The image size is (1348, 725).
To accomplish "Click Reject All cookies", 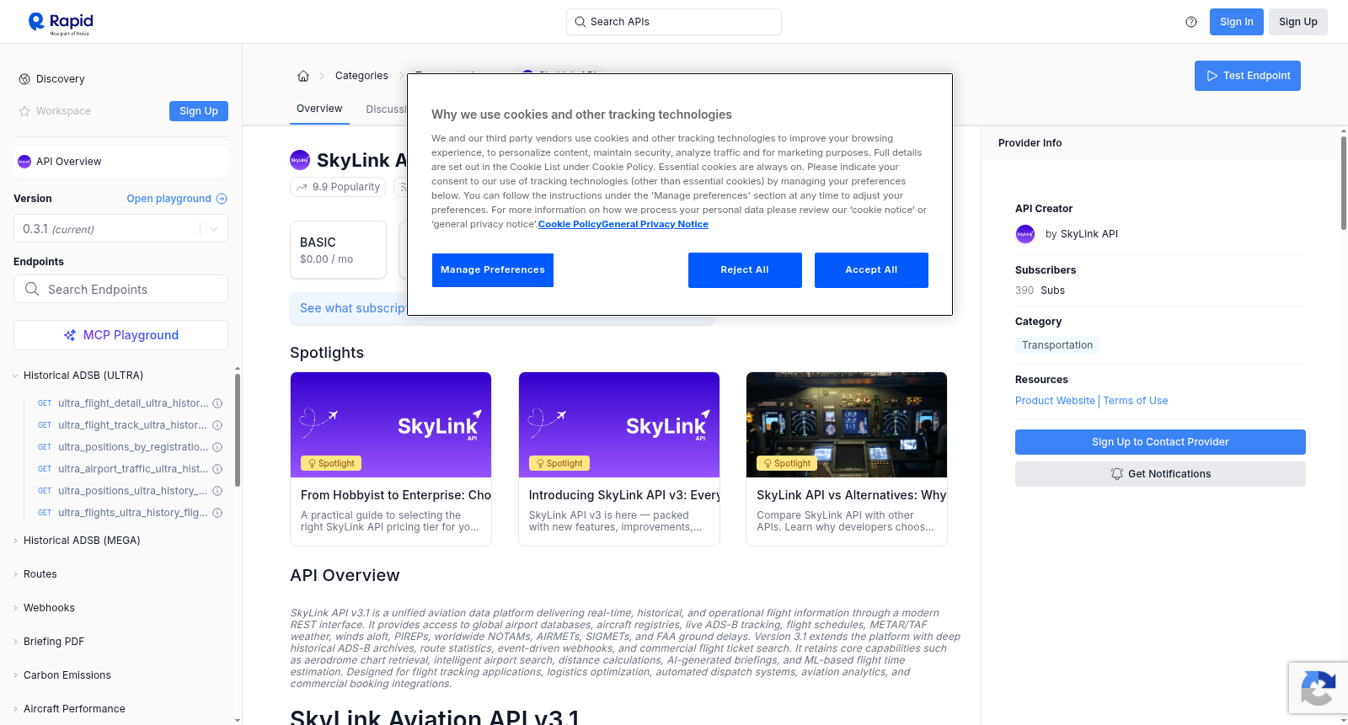I will click(745, 270).
